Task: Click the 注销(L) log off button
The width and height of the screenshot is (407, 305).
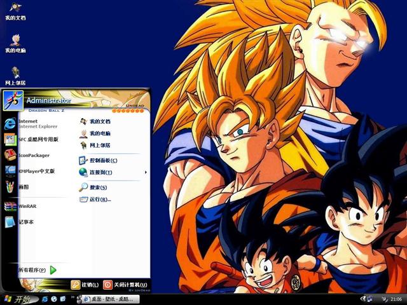Action: tap(85, 285)
